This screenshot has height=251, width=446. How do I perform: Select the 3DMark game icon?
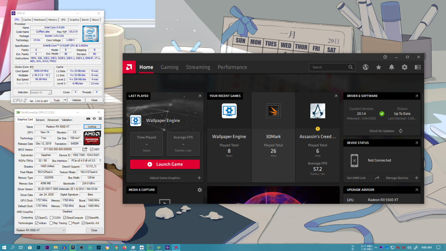[x=273, y=111]
